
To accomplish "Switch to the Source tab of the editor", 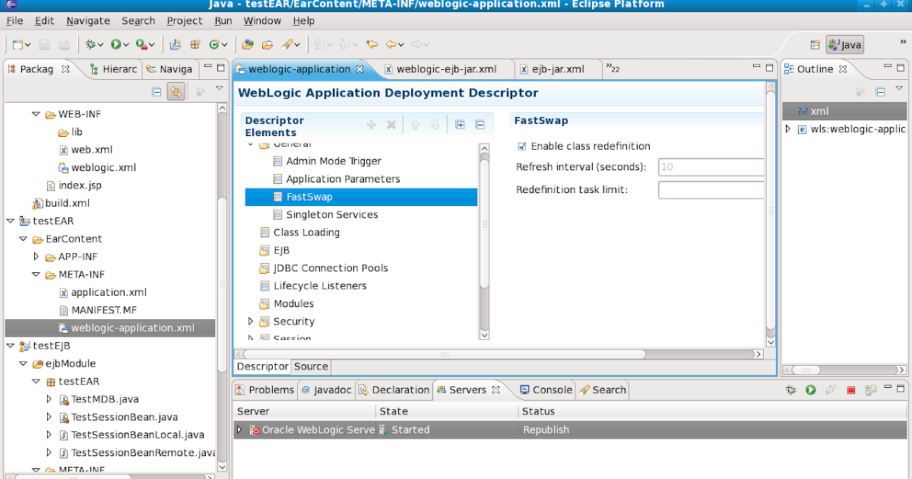I will 311,366.
